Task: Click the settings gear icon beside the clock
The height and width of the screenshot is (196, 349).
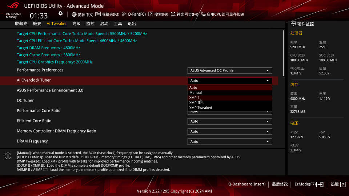Action: (61, 13)
